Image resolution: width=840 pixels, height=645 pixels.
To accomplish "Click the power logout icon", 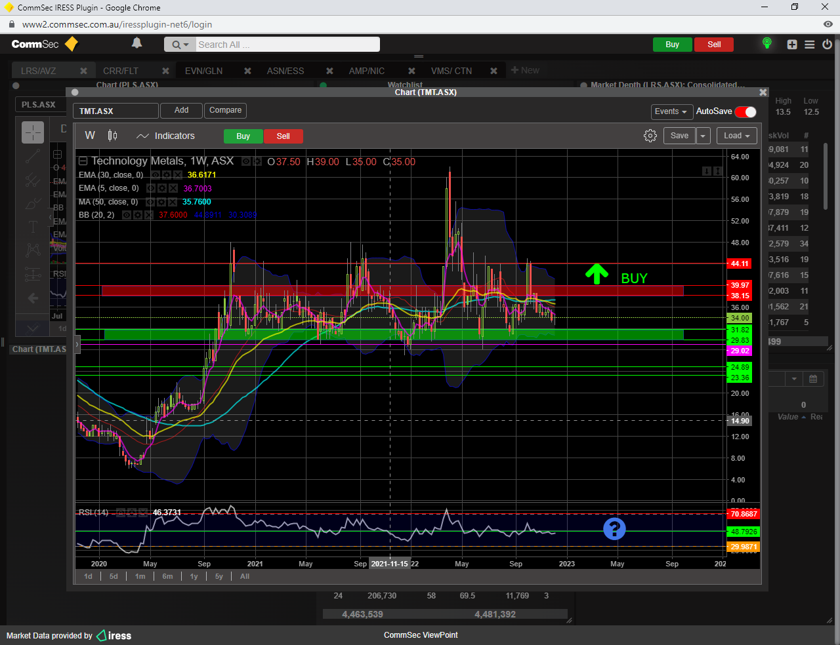I will click(x=827, y=45).
